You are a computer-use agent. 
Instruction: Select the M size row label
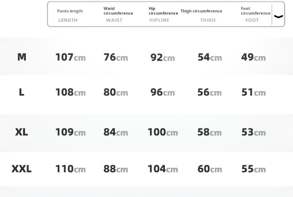pyautogui.click(x=22, y=57)
